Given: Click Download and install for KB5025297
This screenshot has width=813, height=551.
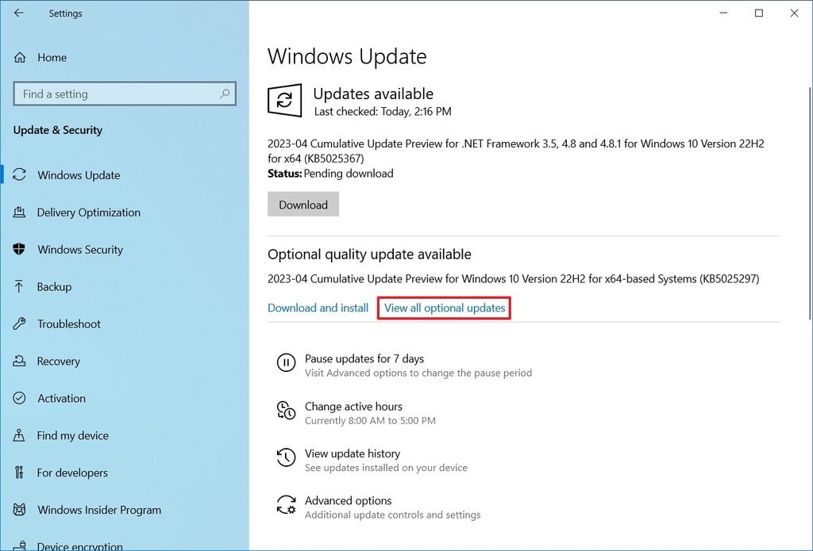Looking at the screenshot, I should click(x=318, y=308).
